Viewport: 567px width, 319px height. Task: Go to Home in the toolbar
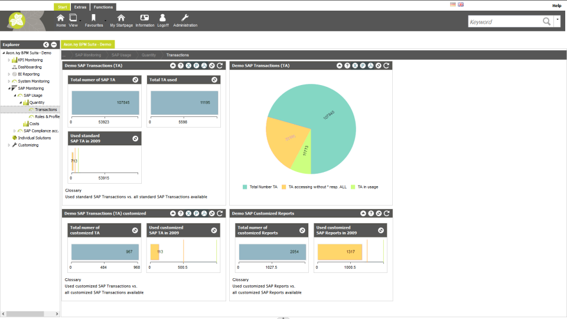pyautogui.click(x=61, y=21)
